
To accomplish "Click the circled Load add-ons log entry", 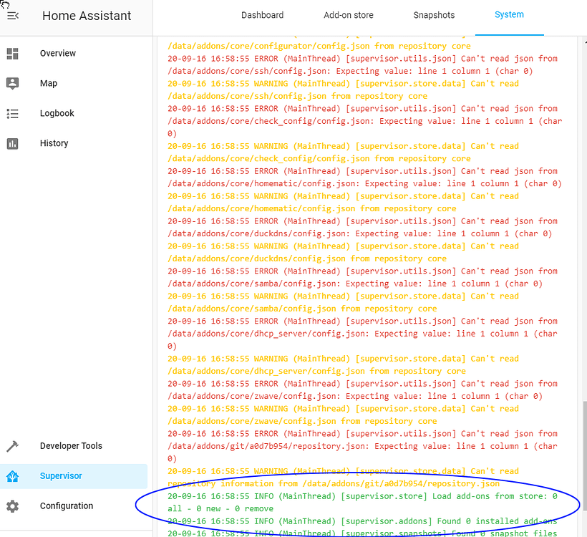I will tap(358, 501).
